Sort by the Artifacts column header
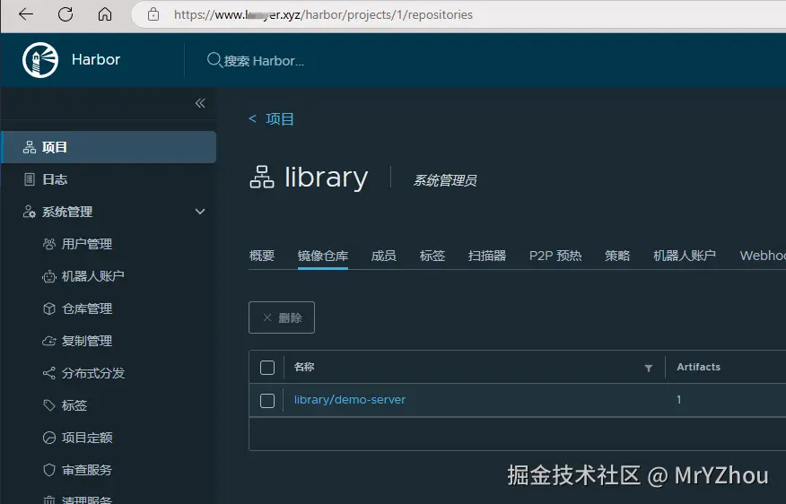Screen dimensions: 786x504 [698, 367]
